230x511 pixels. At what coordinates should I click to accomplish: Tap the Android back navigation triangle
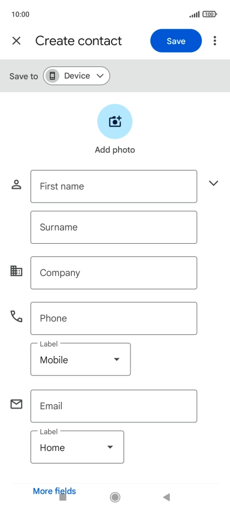(x=166, y=497)
